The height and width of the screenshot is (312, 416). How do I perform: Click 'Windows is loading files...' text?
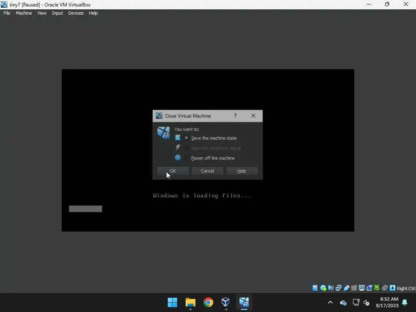[x=202, y=196]
